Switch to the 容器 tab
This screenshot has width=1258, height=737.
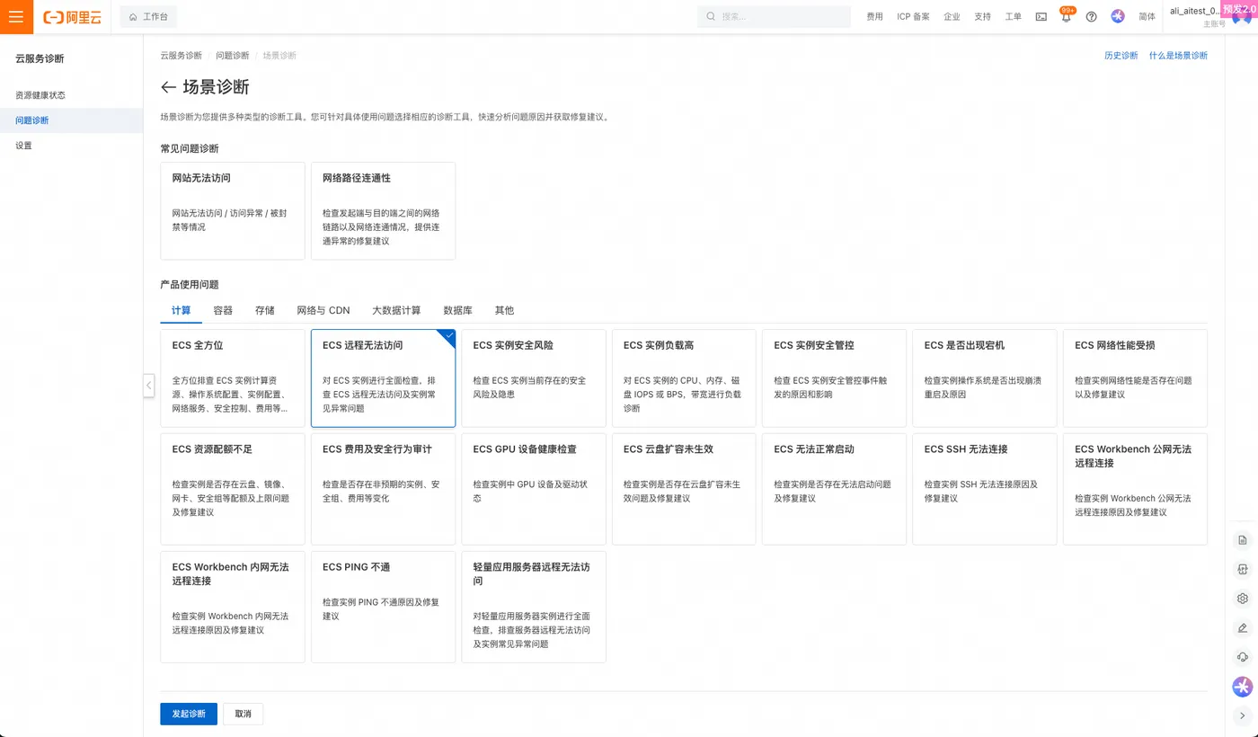pos(223,311)
